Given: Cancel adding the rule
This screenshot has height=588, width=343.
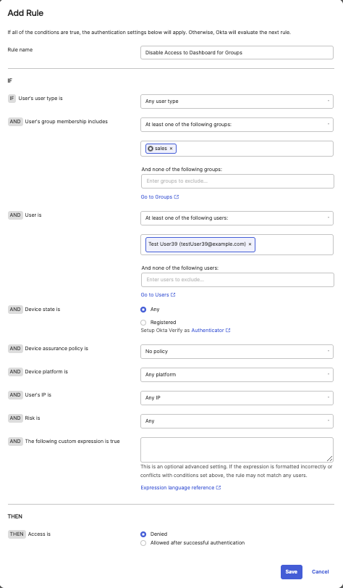Looking at the screenshot, I should pos(320,572).
